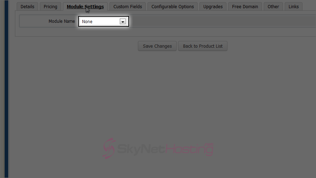
Task: Open the Details tab
Action: 27,7
